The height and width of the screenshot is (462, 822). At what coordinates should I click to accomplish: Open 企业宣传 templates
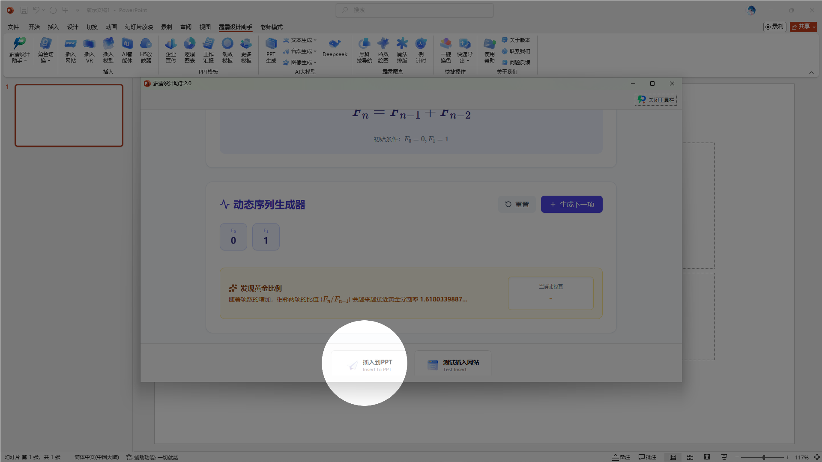(x=170, y=51)
